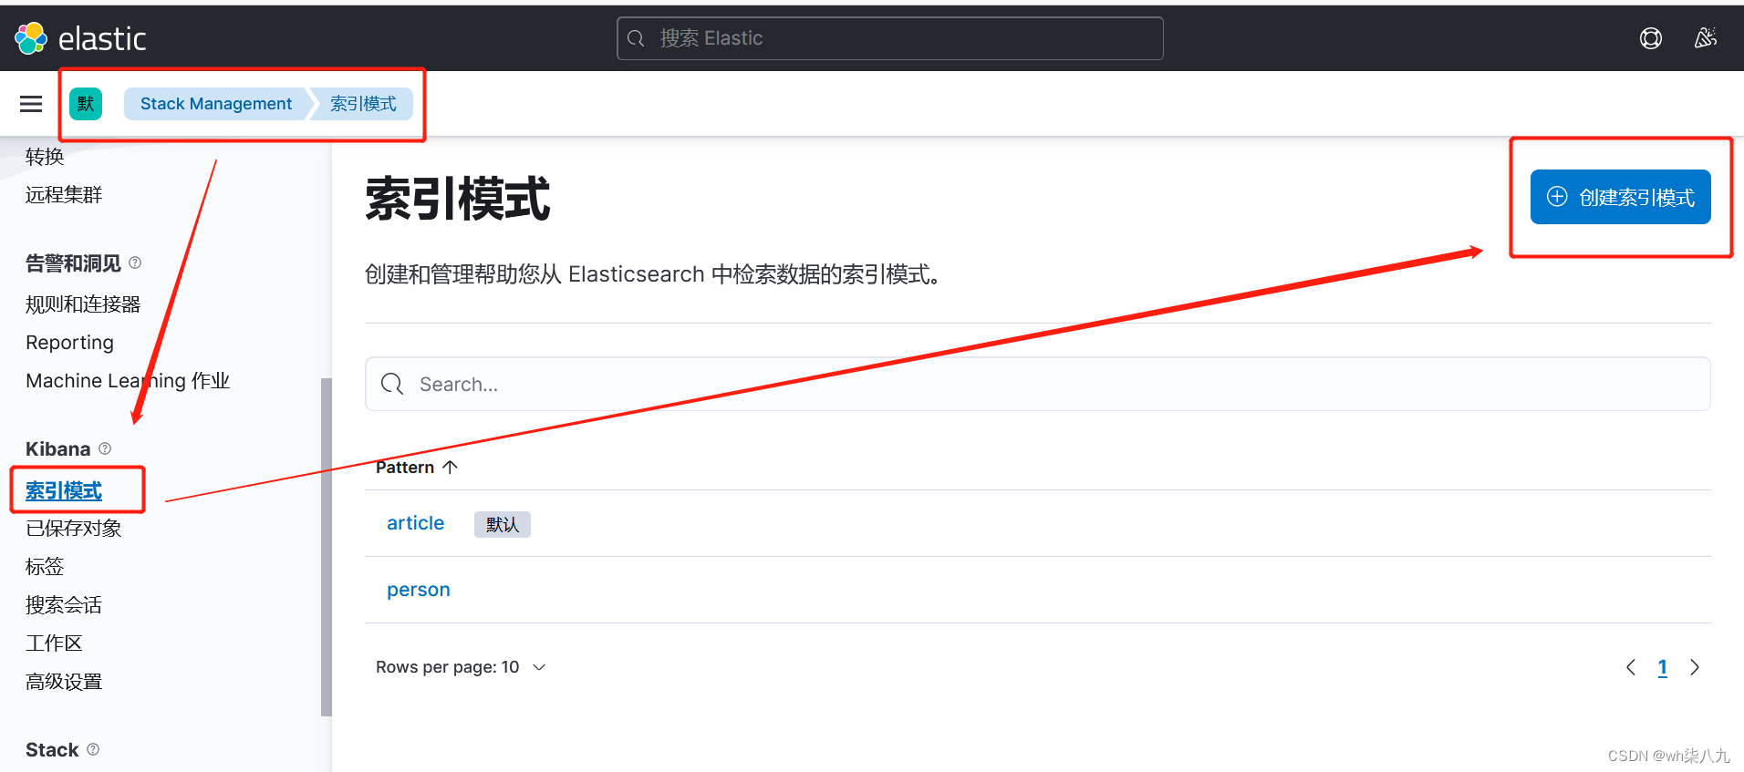Open 已保存对象 in the sidebar
The image size is (1744, 772).
coord(74,529)
